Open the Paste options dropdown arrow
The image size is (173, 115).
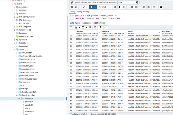(x=86, y=27)
